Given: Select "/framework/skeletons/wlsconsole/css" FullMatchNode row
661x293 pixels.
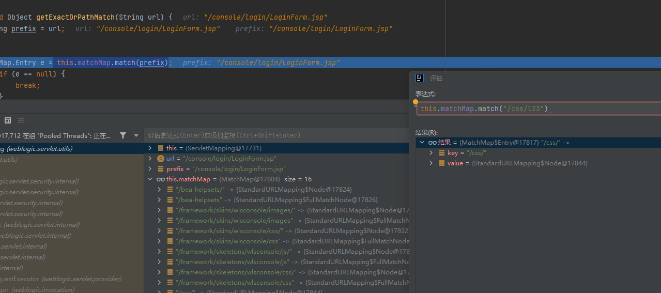Looking at the screenshot, I should click(276, 283).
